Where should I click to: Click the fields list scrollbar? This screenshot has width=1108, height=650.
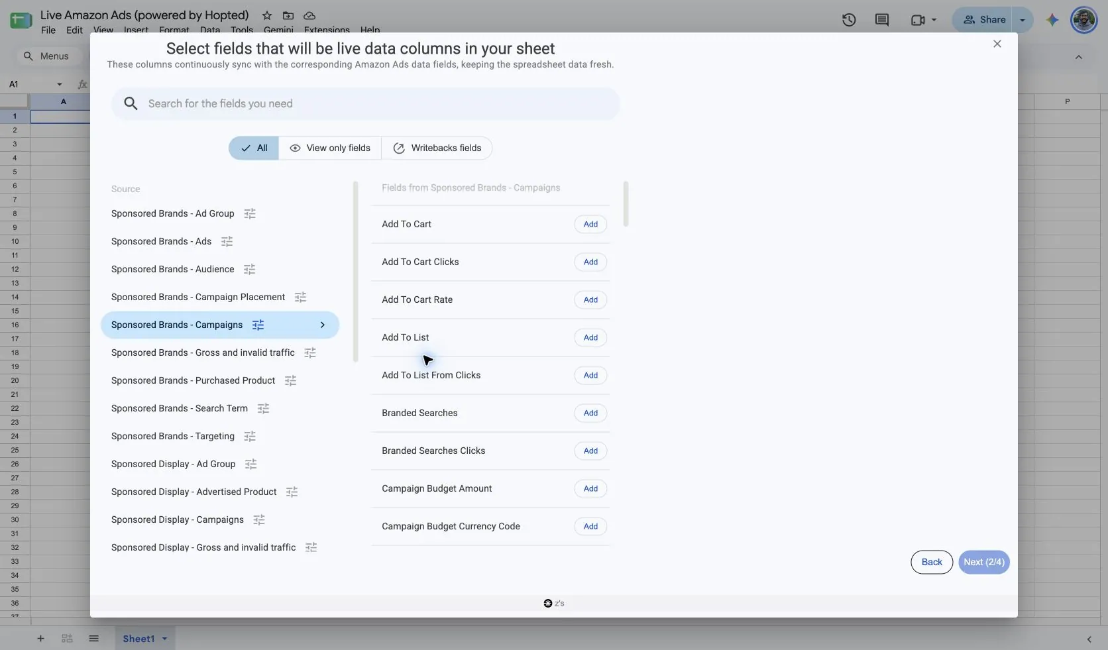click(626, 204)
